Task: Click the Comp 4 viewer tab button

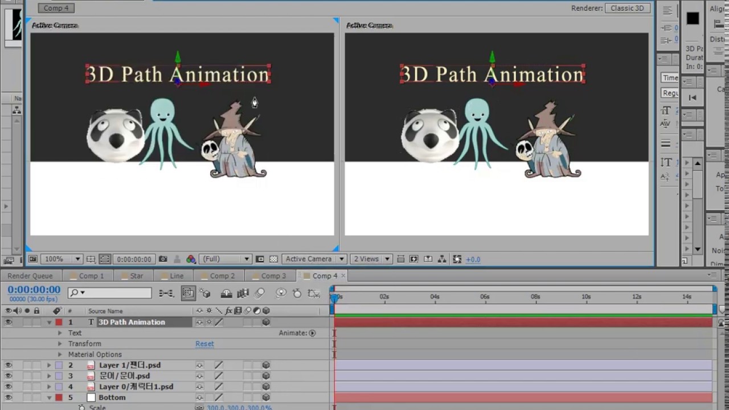Action: (56, 8)
